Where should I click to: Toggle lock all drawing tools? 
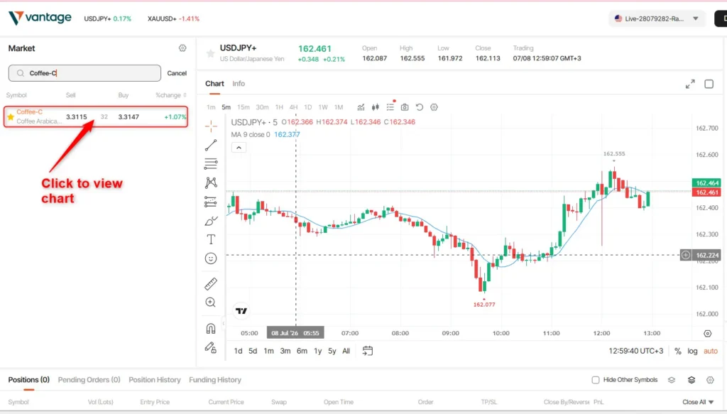[x=211, y=348]
